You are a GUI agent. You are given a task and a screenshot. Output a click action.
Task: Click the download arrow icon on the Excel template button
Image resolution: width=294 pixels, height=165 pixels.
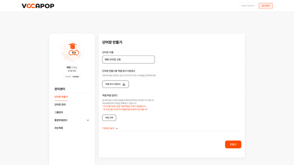[x=124, y=84]
